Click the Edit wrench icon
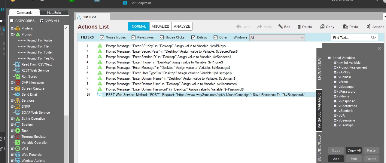Viewport: 386px width, 163px height. [281, 26]
